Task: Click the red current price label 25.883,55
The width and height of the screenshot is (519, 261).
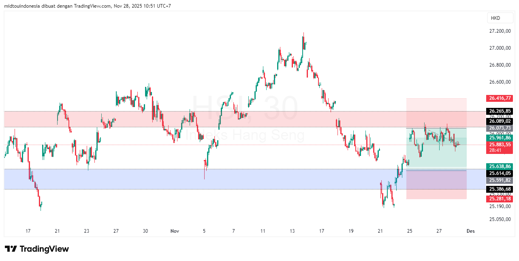Action: click(499, 144)
